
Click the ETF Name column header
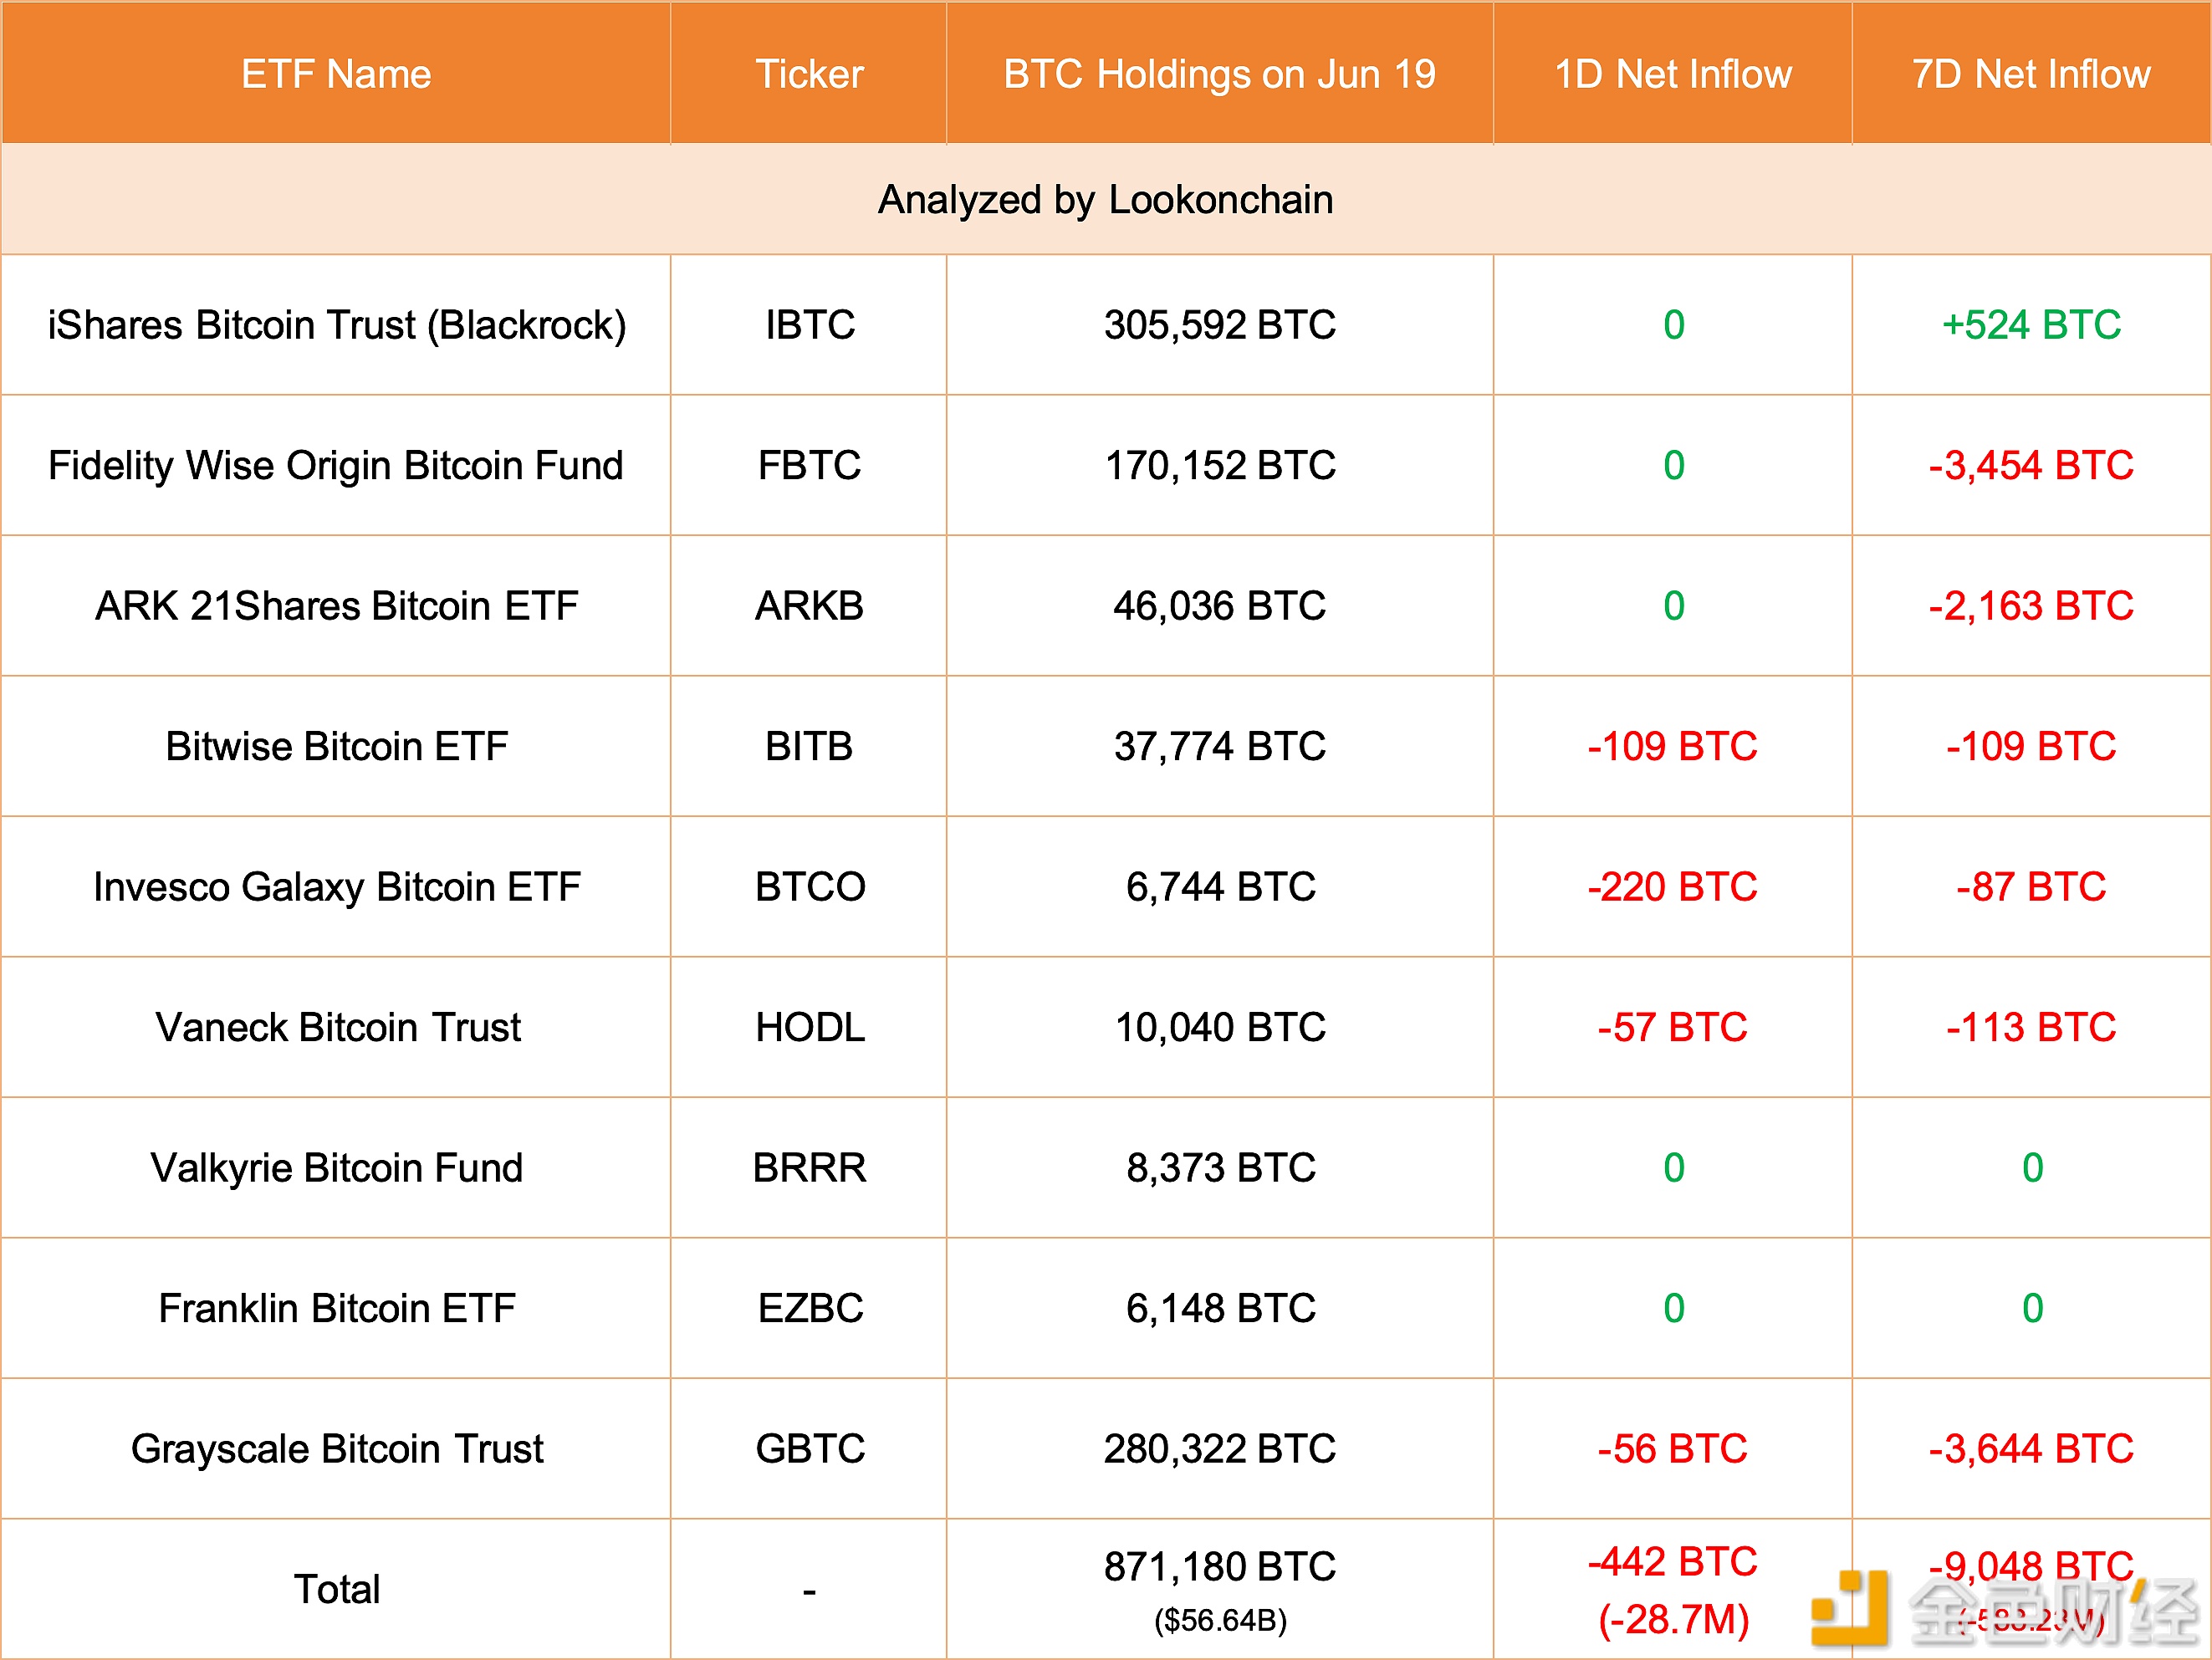coord(336,74)
